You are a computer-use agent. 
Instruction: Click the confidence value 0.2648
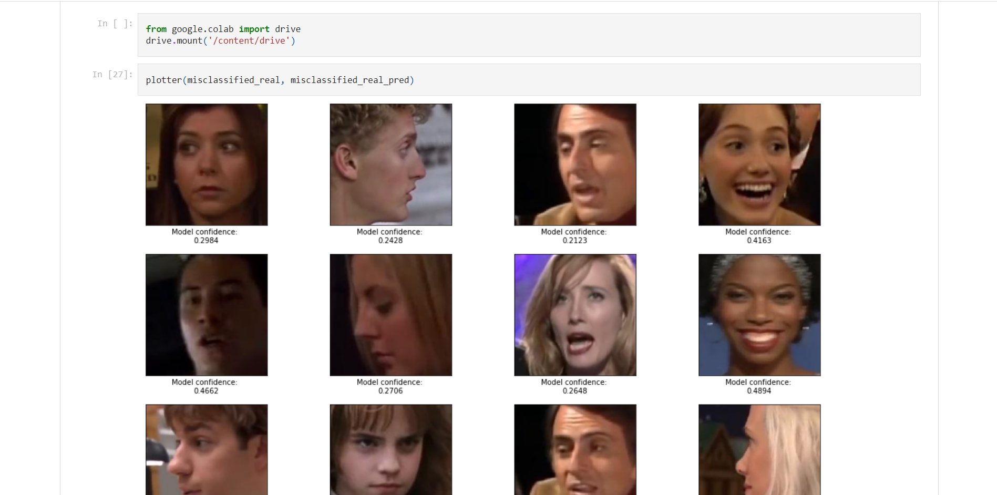coord(575,391)
